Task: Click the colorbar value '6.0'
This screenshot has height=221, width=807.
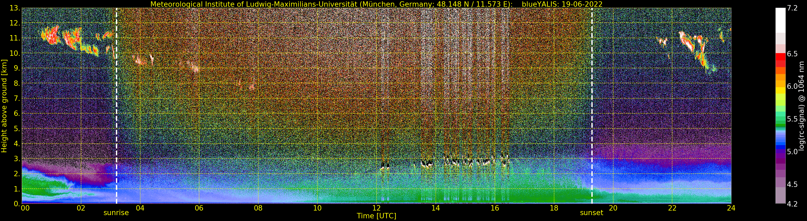Action: point(792,86)
